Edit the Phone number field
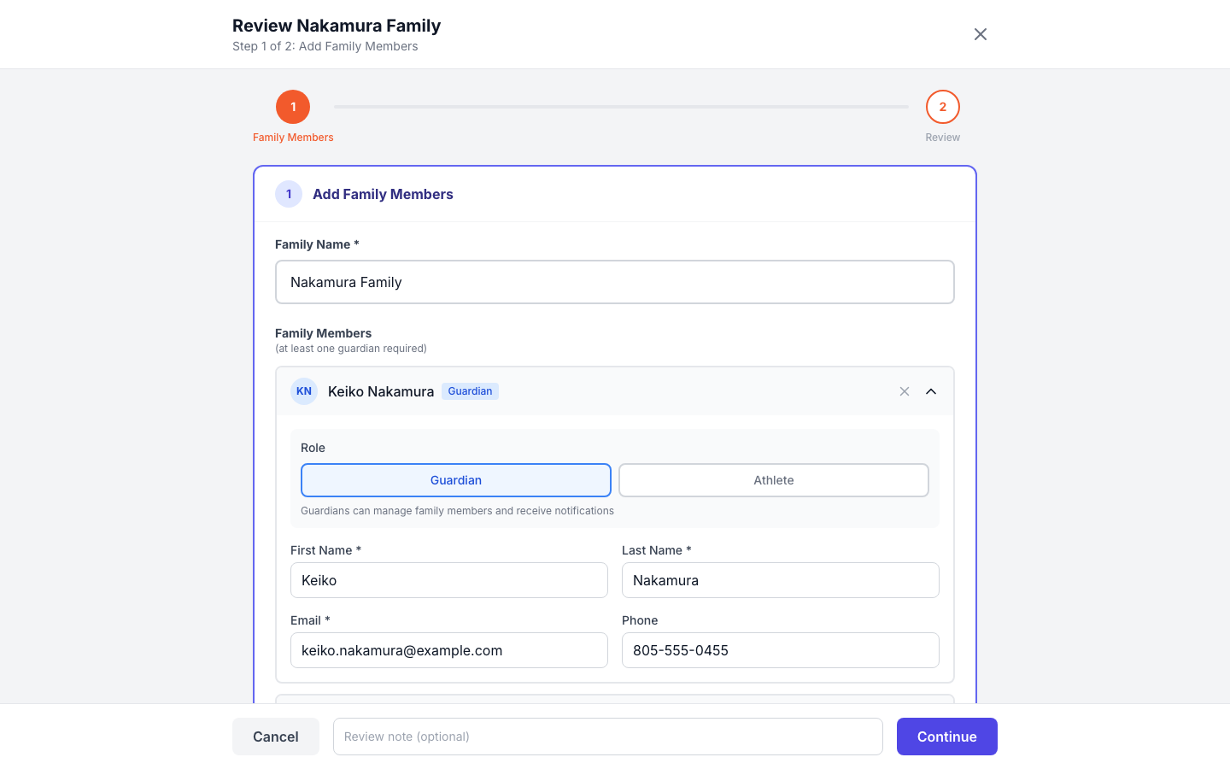 coord(781,650)
